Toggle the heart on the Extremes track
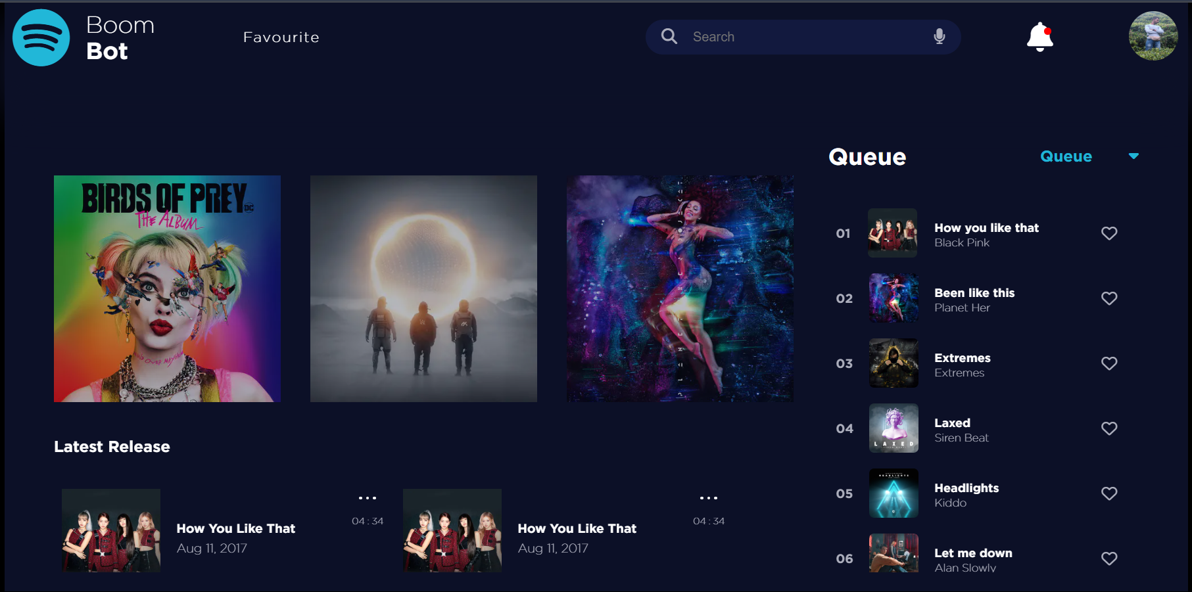1192x592 pixels. click(x=1109, y=363)
